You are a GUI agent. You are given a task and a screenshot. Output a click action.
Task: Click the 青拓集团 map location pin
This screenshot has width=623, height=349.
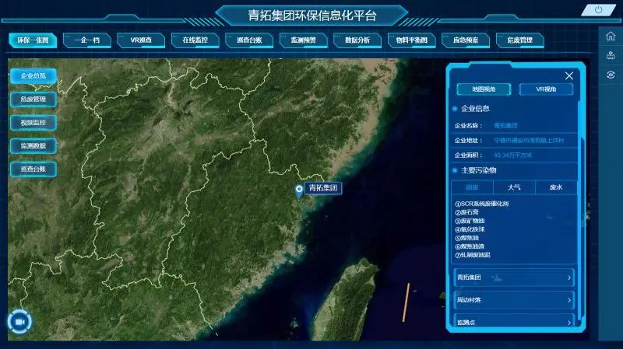pos(299,190)
